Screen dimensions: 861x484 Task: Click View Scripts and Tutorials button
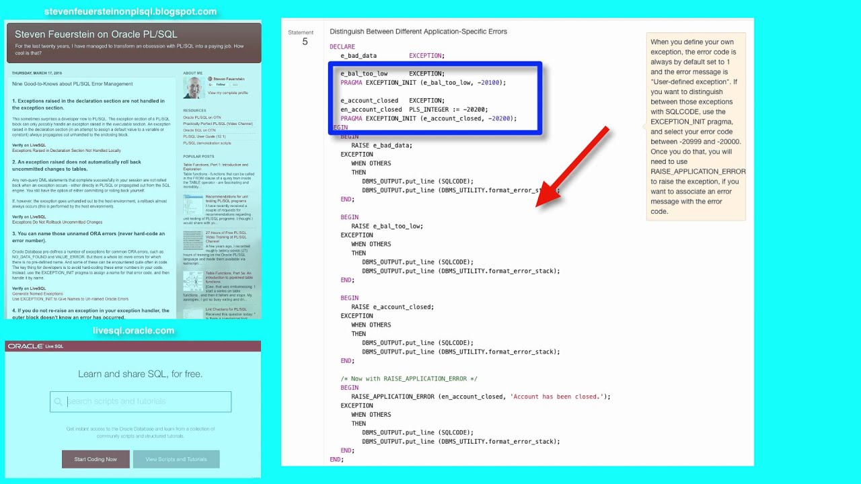(x=176, y=459)
